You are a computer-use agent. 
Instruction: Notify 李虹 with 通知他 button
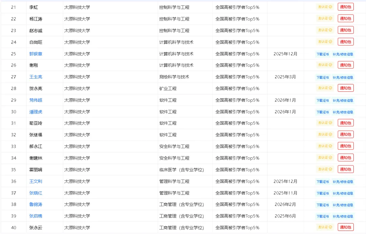tap(345, 7)
